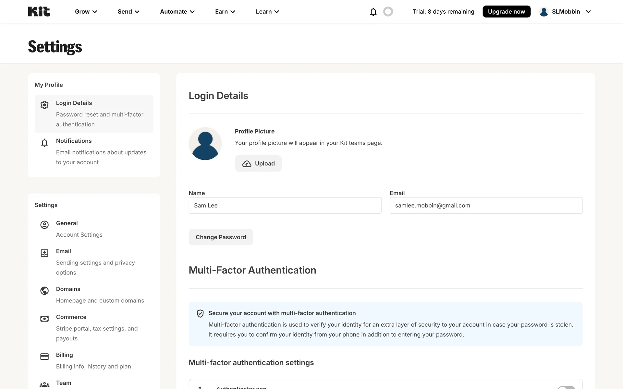Click the General account person icon
The image size is (623, 389).
pyautogui.click(x=44, y=225)
